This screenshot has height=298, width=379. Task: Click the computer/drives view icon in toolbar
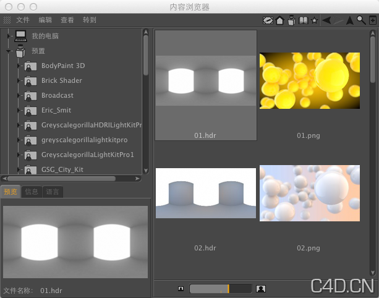click(x=268, y=20)
